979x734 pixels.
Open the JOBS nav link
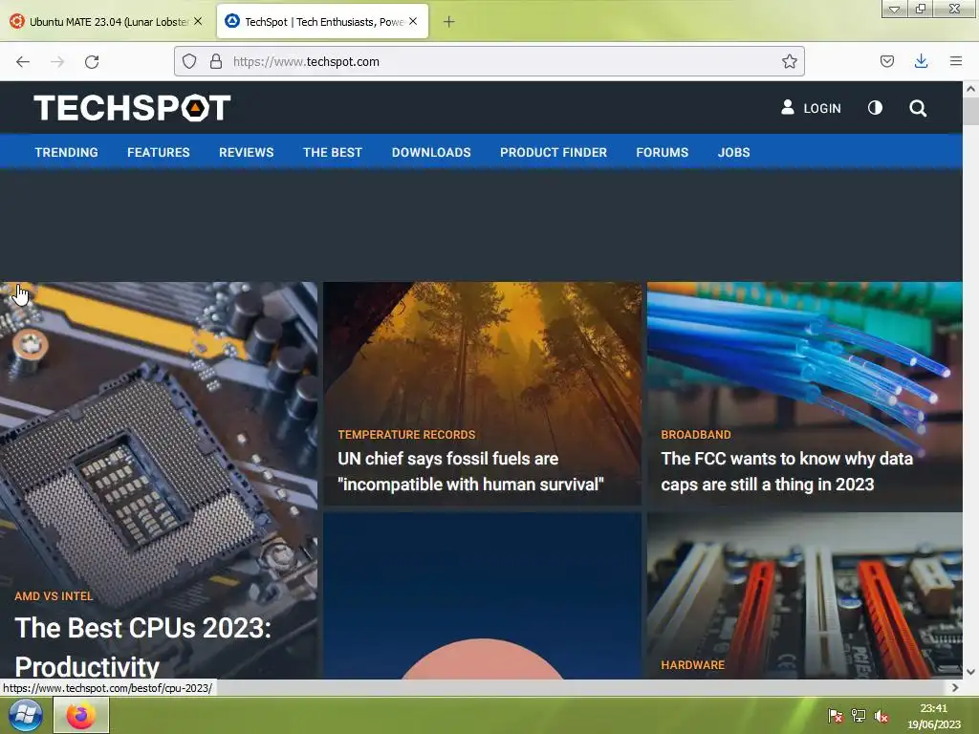pyautogui.click(x=733, y=152)
